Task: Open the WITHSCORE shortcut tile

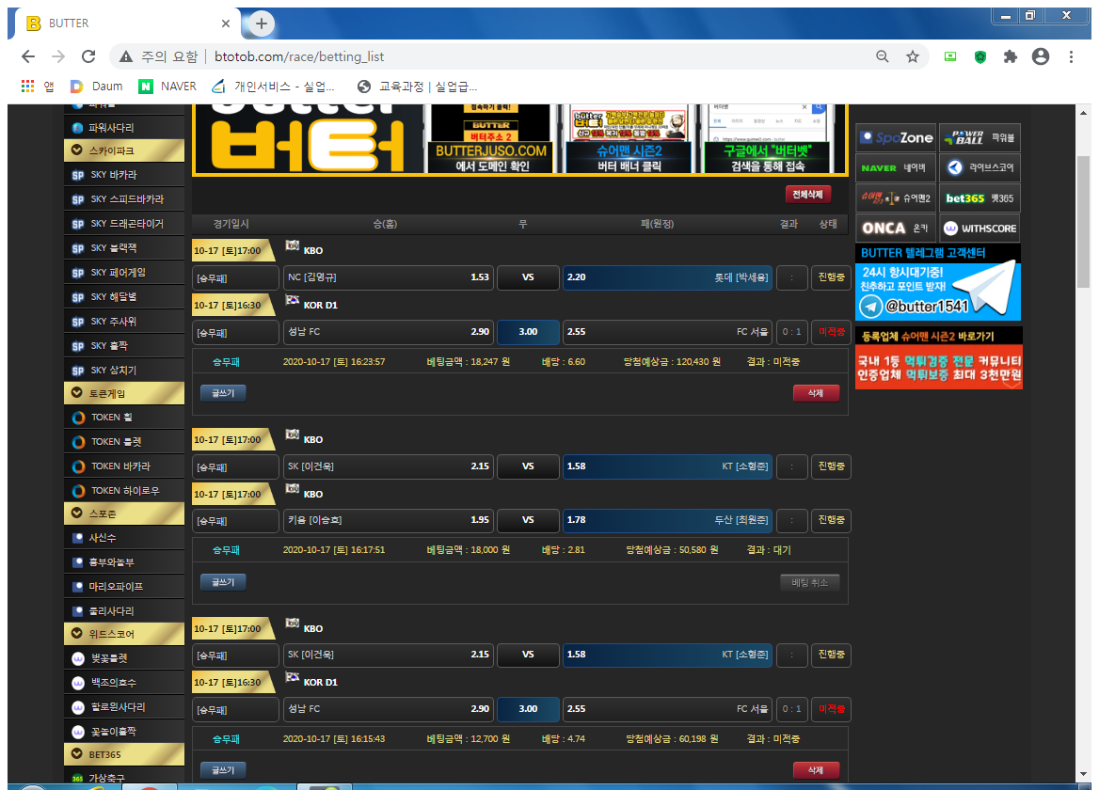Action: (980, 228)
